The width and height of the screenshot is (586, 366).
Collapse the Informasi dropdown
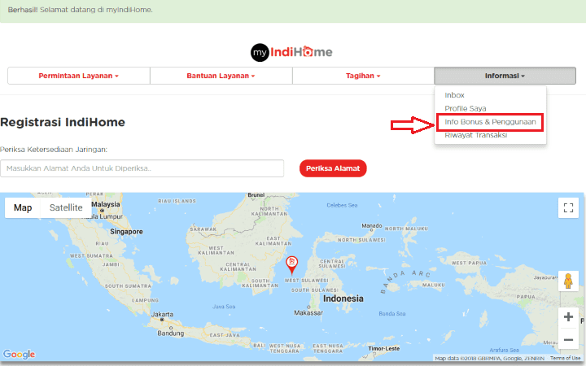(x=505, y=76)
